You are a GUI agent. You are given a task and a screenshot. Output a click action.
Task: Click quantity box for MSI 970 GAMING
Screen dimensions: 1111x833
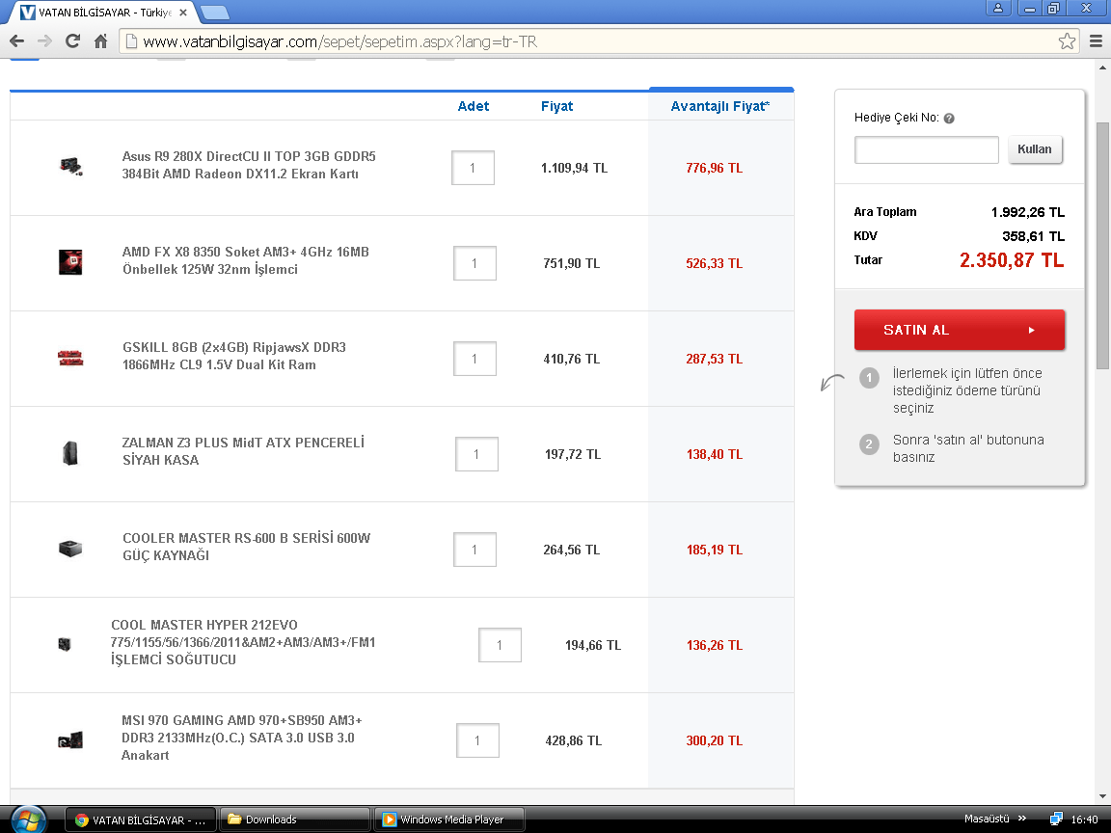point(476,740)
